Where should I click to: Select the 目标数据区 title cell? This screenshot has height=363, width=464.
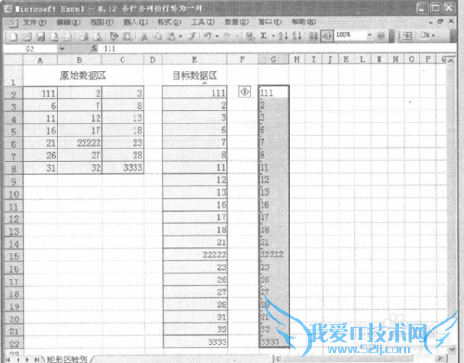pos(195,75)
